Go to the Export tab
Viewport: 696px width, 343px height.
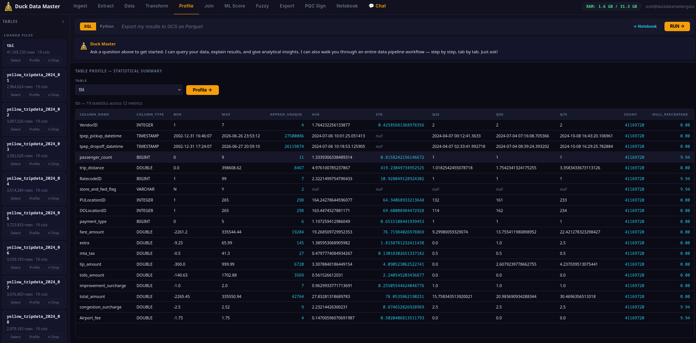pos(287,6)
